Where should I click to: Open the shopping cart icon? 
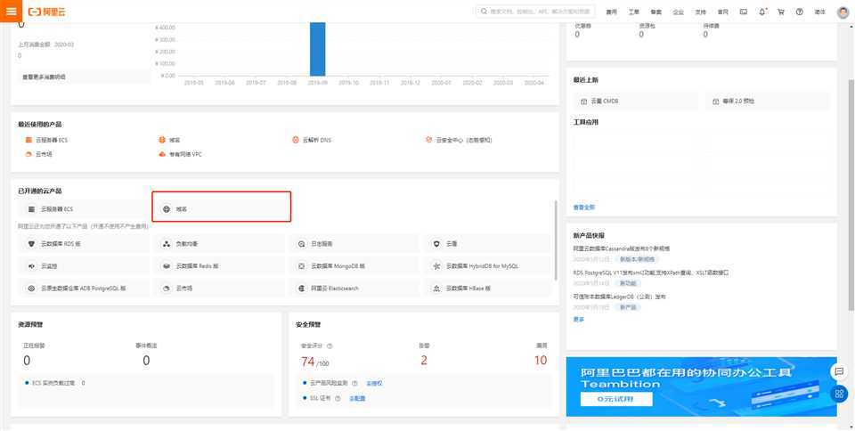tap(781, 12)
